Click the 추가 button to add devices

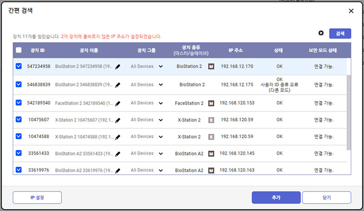pyautogui.click(x=276, y=197)
